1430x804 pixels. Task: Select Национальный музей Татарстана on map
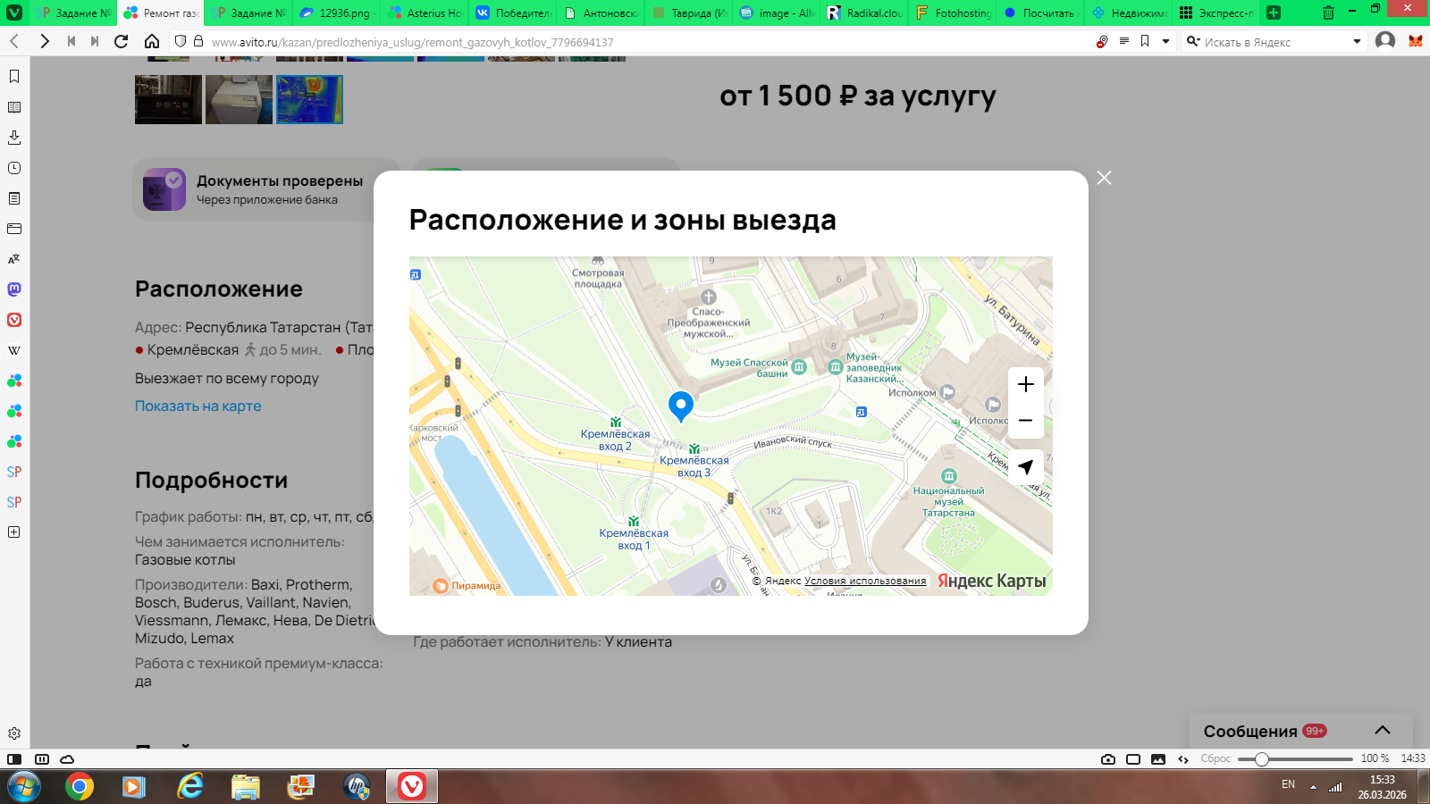pos(948,493)
